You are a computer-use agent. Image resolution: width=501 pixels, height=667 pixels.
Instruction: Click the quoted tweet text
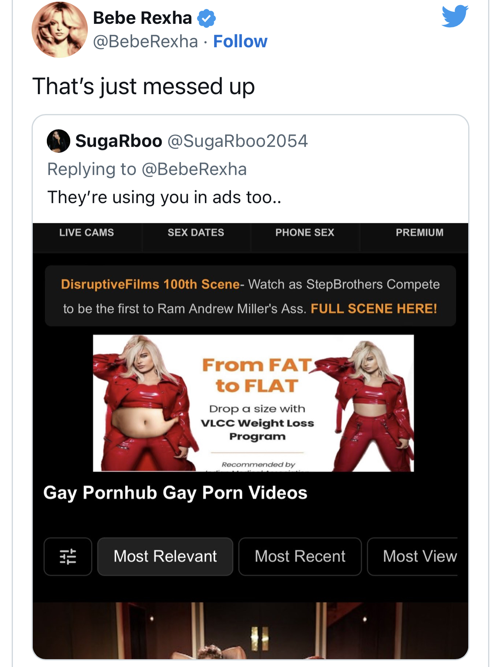click(x=164, y=197)
